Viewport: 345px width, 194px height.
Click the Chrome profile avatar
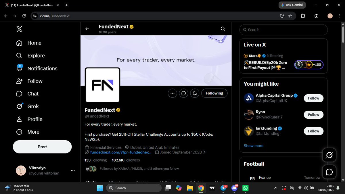coord(330,16)
